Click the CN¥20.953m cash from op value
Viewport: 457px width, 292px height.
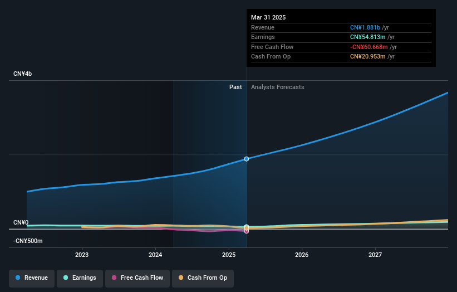coord(368,57)
